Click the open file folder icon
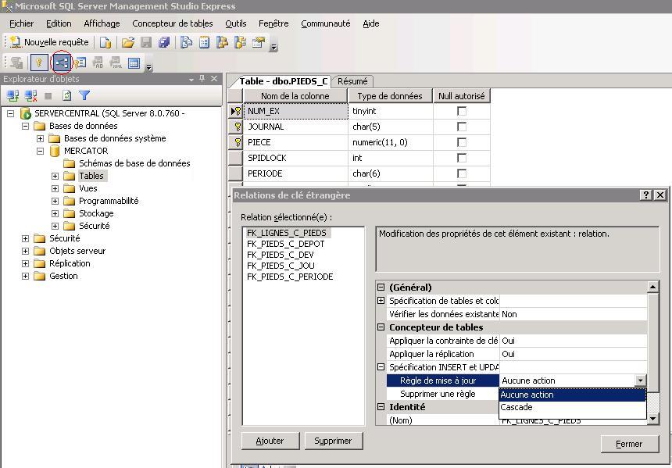Screen dimensions: 672x468 [x=128, y=42]
